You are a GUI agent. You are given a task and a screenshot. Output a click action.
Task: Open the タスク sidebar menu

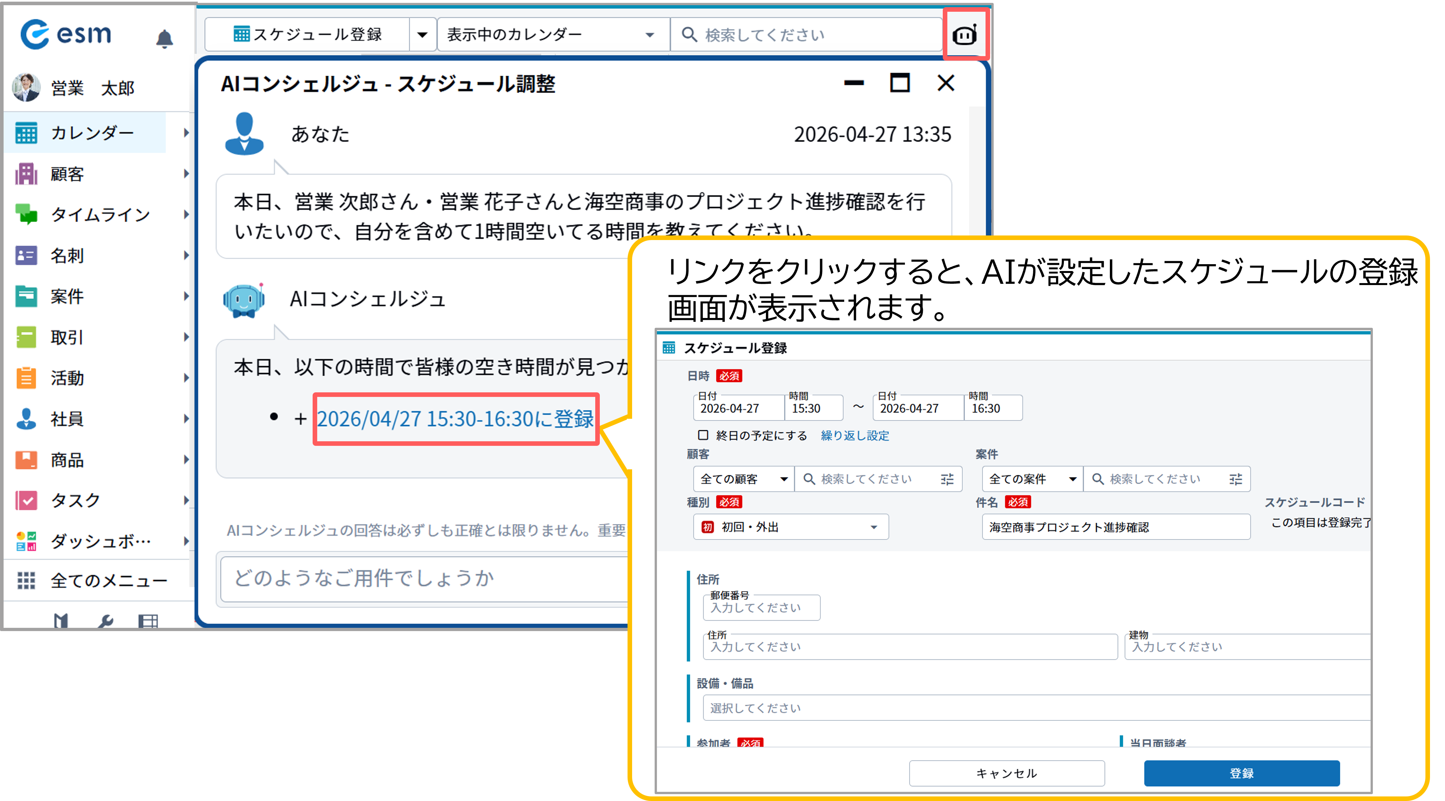click(75, 500)
